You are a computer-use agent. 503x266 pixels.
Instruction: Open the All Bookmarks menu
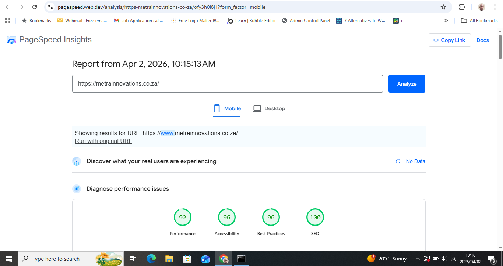(x=479, y=21)
